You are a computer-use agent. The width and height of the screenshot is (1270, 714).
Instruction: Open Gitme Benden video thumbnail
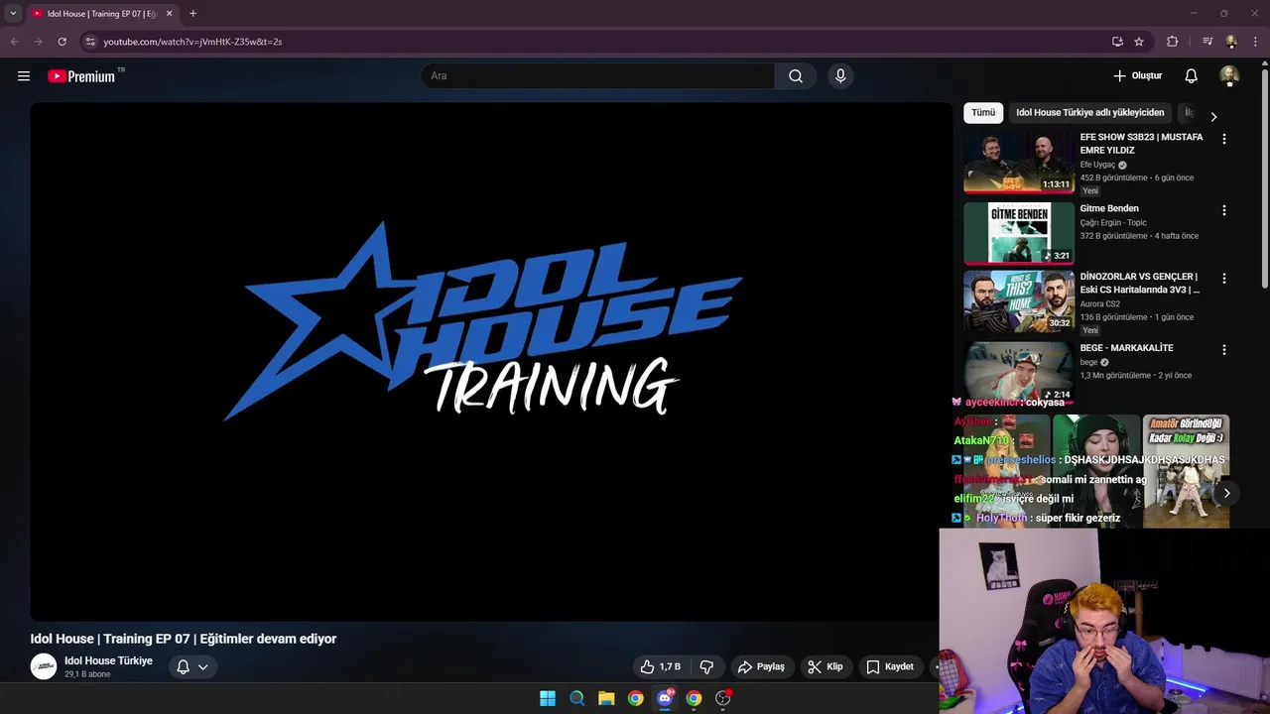click(x=1019, y=234)
